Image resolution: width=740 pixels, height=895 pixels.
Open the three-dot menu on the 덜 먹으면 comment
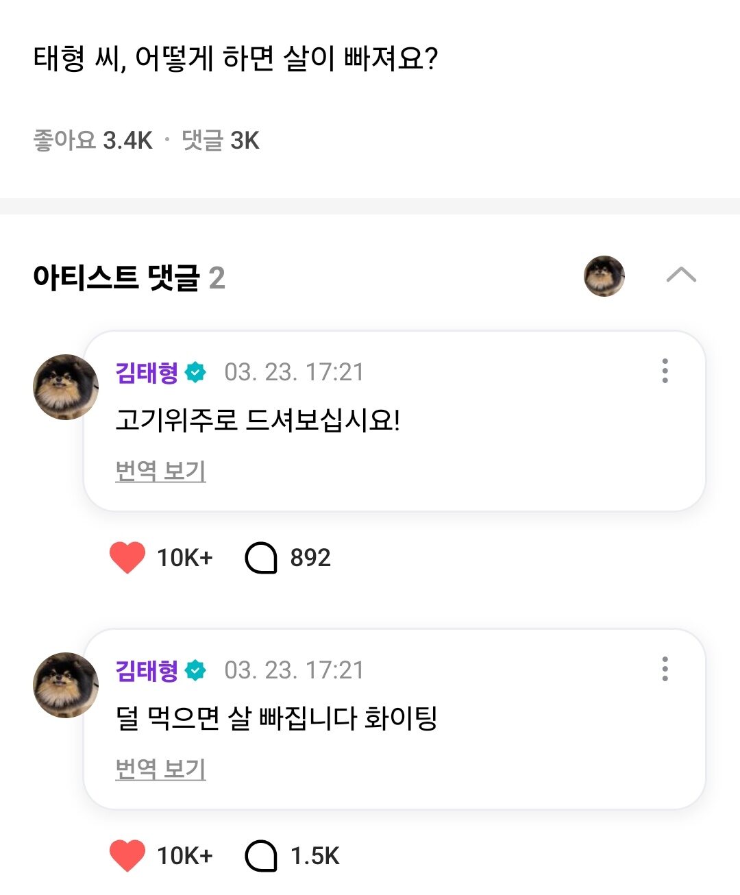click(665, 669)
